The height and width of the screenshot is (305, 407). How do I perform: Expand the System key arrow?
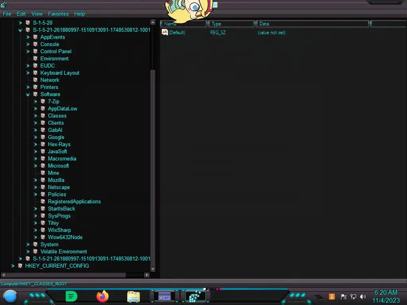[28, 244]
